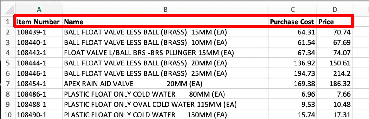Select column B header

click(x=165, y=10)
